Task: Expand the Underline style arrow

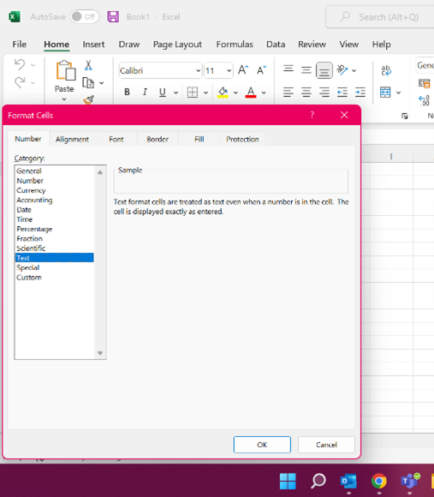Action: pyautogui.click(x=175, y=93)
